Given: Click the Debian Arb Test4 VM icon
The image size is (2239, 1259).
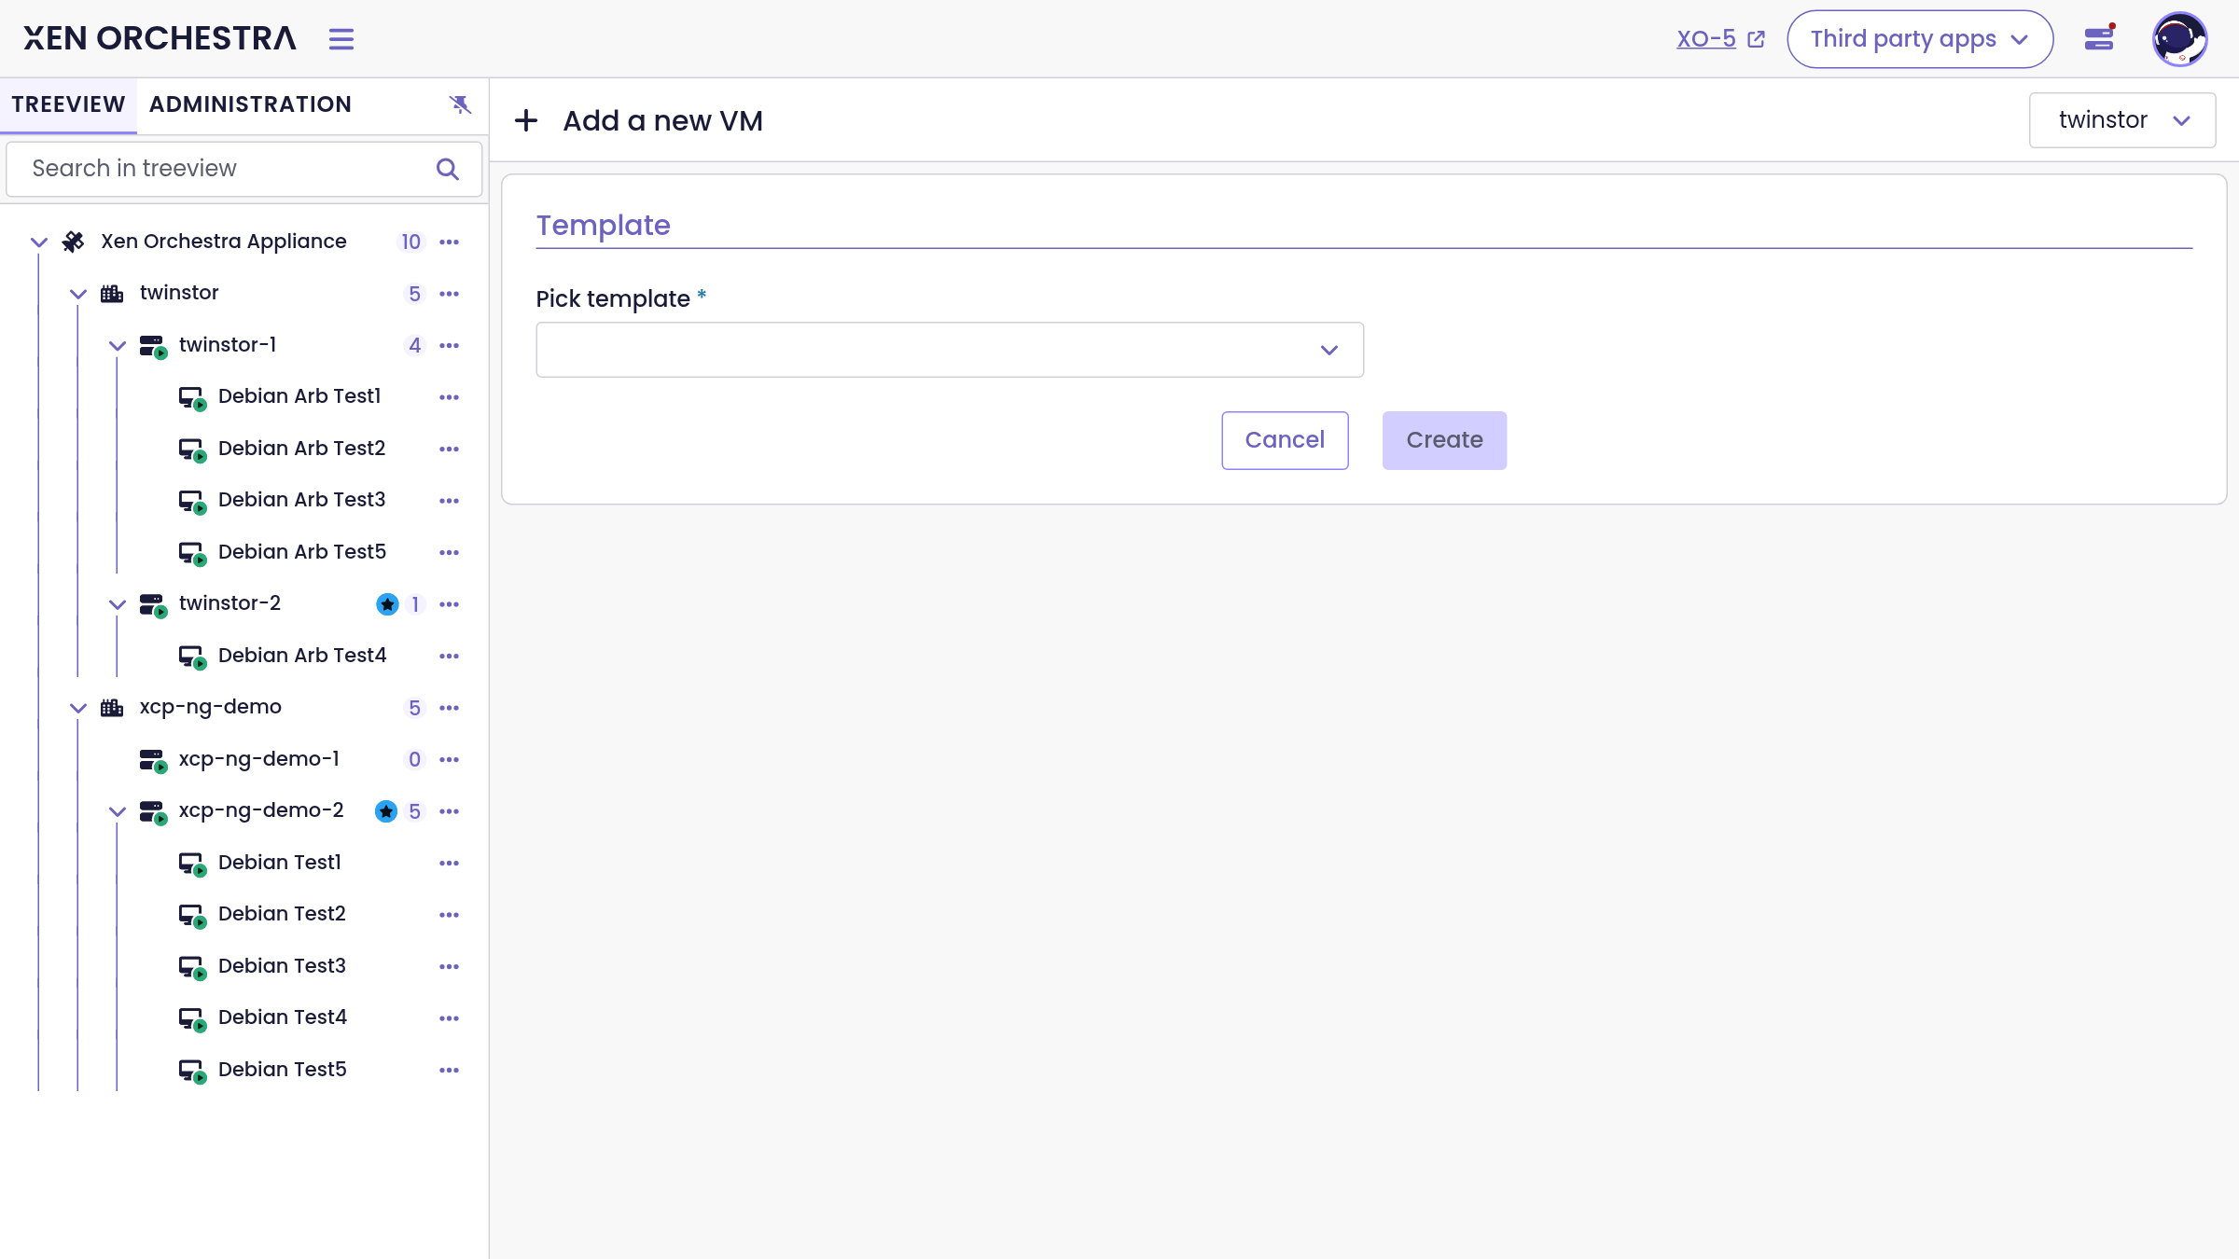Looking at the screenshot, I should (x=192, y=657).
